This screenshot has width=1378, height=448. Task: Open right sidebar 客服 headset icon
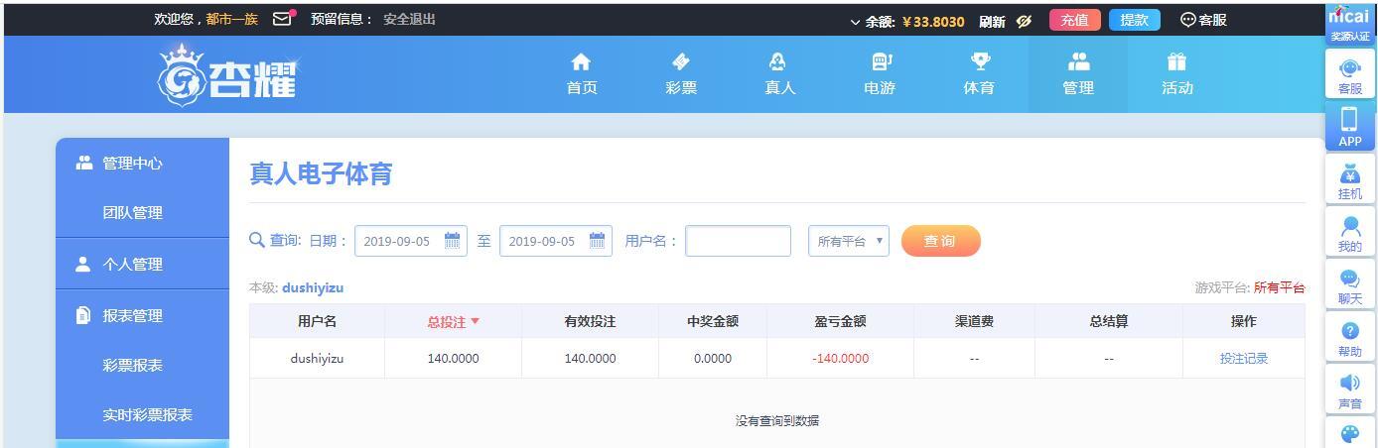(1350, 74)
